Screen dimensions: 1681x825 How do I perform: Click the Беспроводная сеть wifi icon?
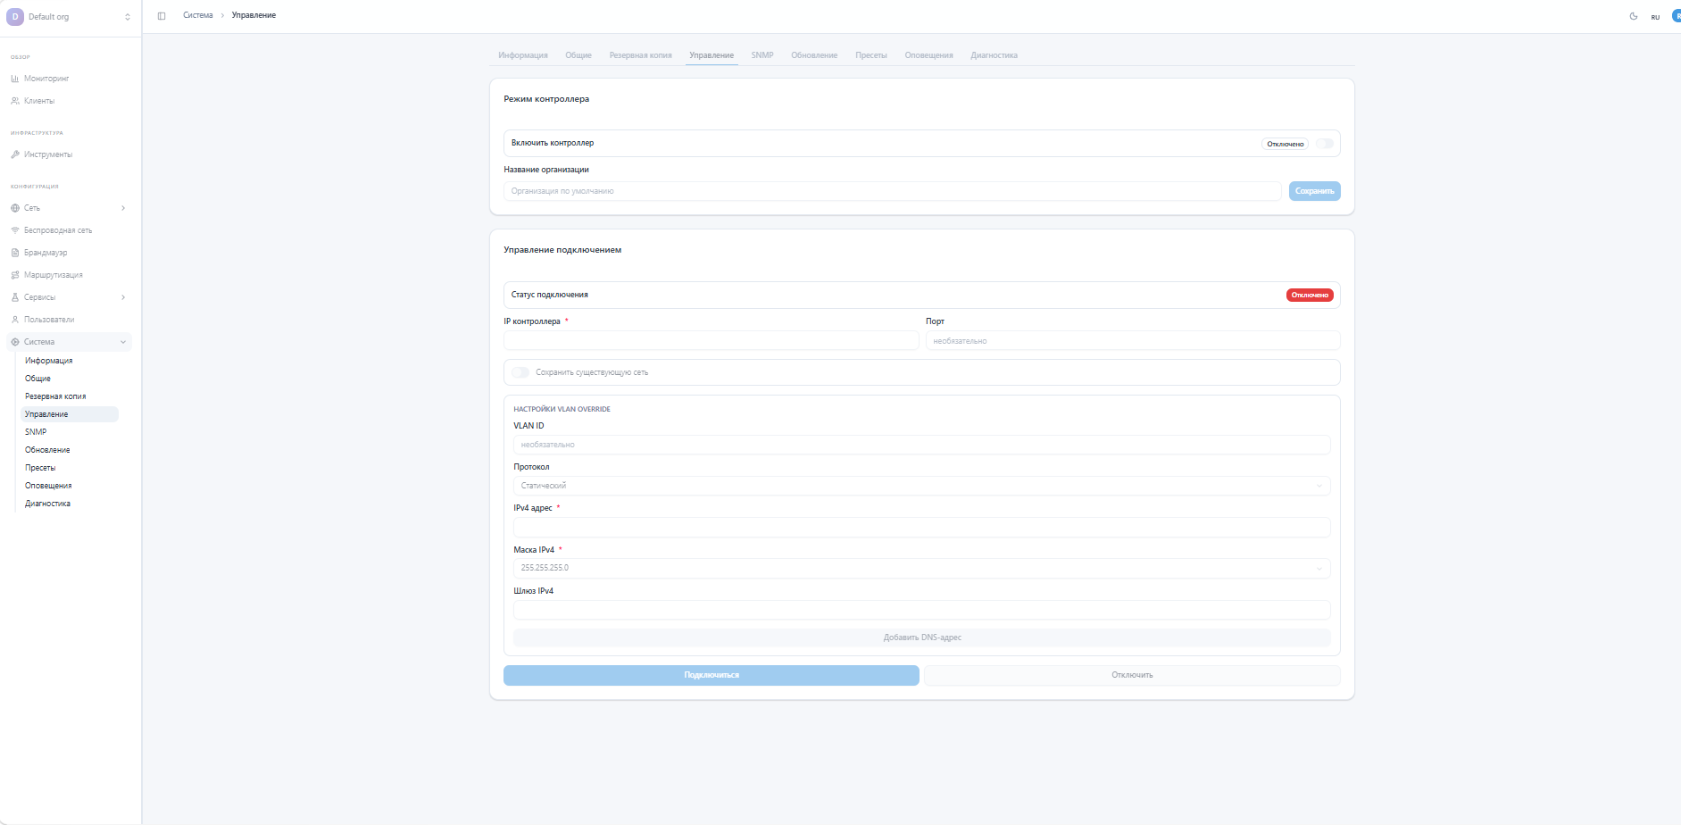[x=15, y=230]
